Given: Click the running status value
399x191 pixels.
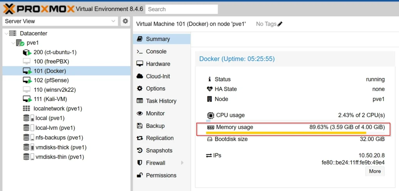Looking at the screenshot, I should (375, 80).
